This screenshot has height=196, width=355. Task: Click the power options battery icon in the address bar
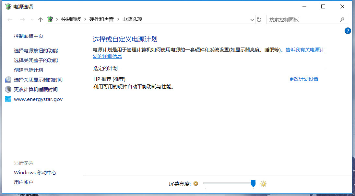50,19
